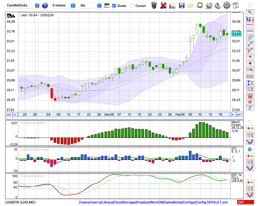
Task: Click the red prohibition sign icon
Action: (250, 96)
